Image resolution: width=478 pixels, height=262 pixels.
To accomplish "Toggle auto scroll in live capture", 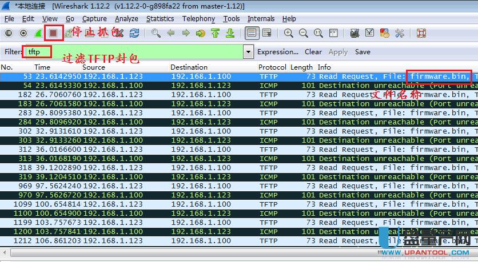I will point(266,33).
